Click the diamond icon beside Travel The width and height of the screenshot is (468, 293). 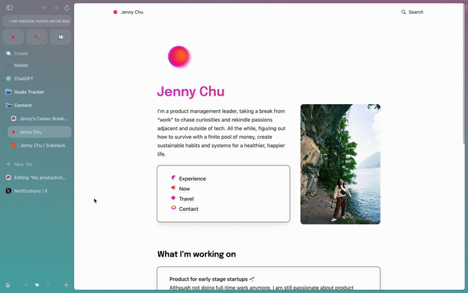pyautogui.click(x=174, y=198)
